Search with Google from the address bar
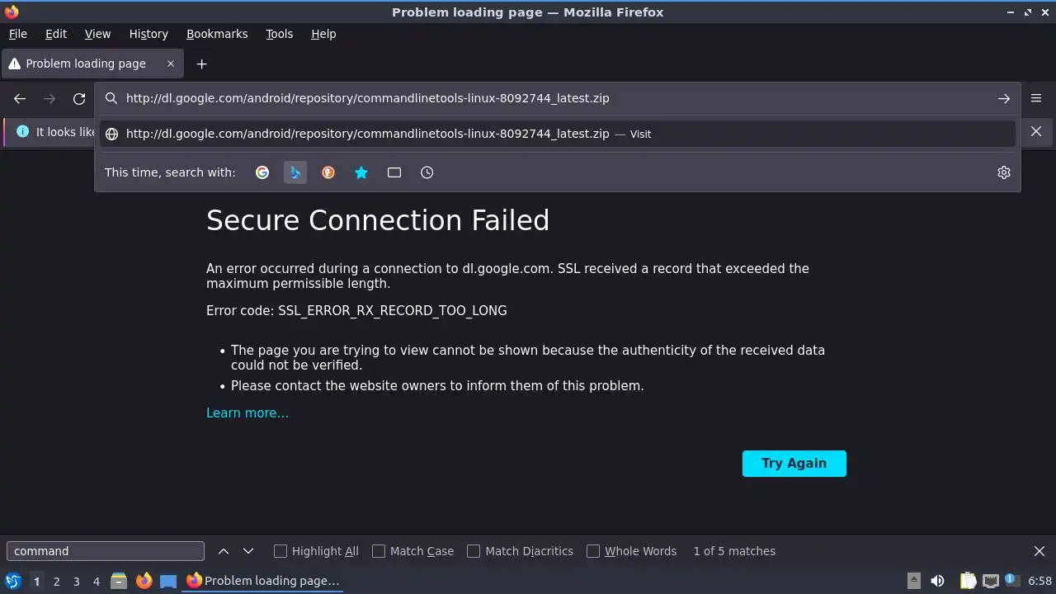The width and height of the screenshot is (1056, 594). 262,172
